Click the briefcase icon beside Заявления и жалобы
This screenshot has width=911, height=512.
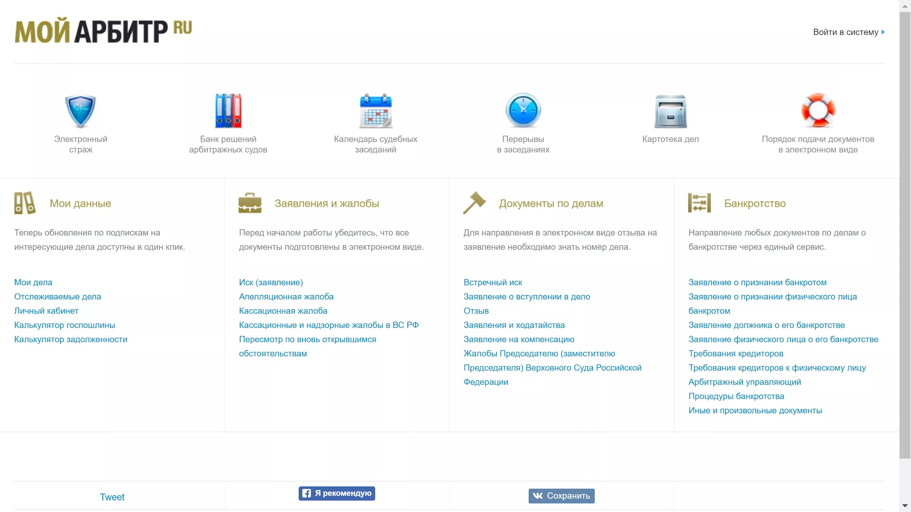[250, 203]
